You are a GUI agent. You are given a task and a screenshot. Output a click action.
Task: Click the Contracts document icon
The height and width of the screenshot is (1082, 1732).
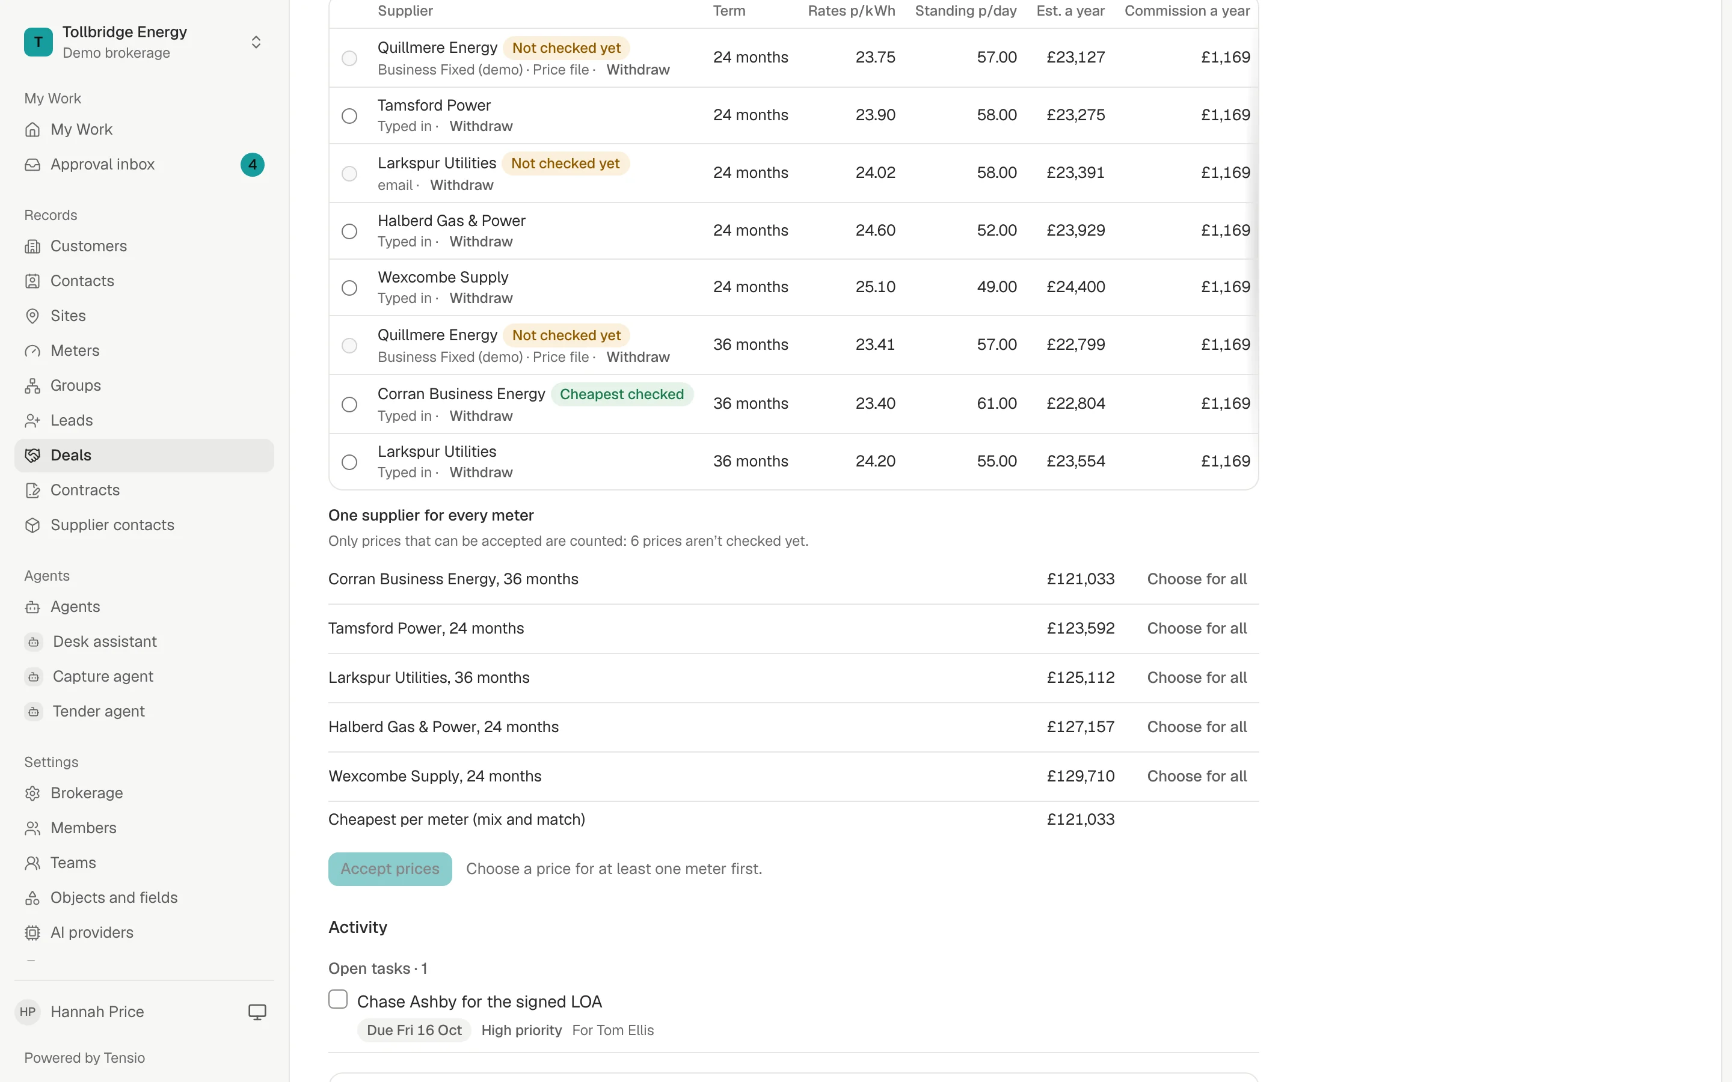tap(32, 490)
